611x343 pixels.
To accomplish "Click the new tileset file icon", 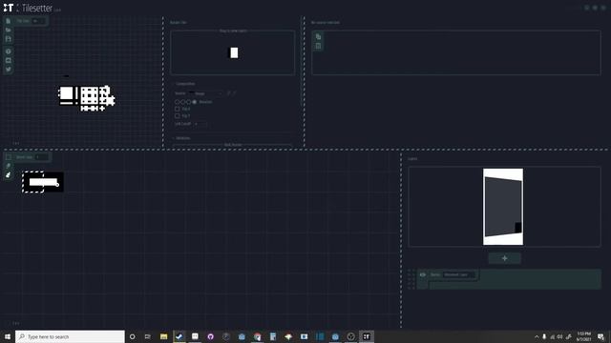I will click(9, 21).
